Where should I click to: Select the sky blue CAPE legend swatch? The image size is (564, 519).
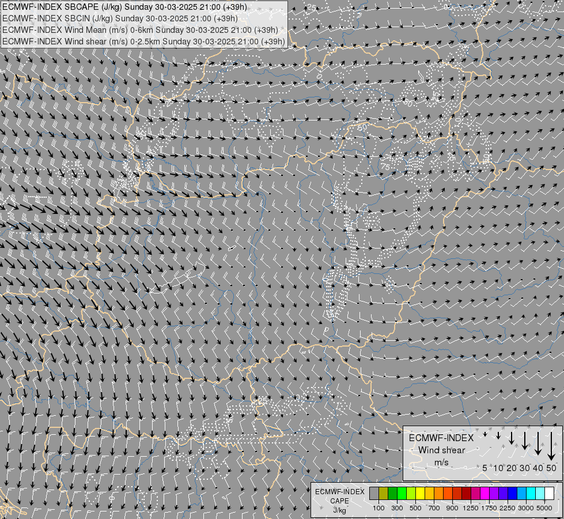(521, 494)
